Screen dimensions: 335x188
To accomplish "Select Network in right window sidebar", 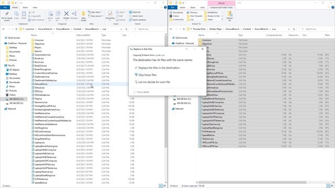I will coord(177,109).
